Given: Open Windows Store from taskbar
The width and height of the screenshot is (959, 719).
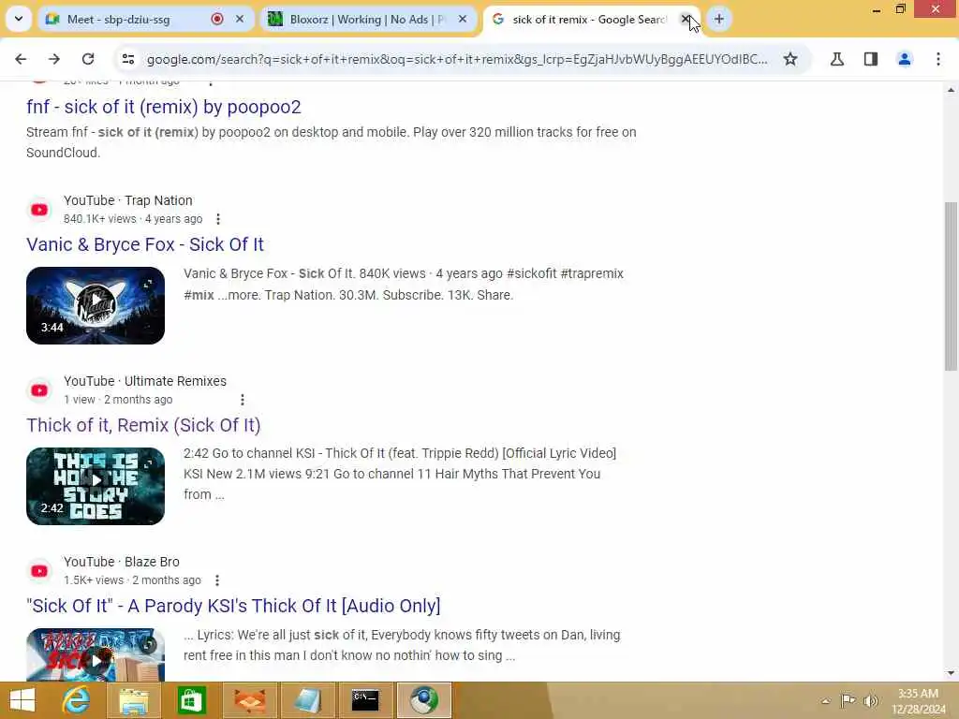Looking at the screenshot, I should pos(191,700).
